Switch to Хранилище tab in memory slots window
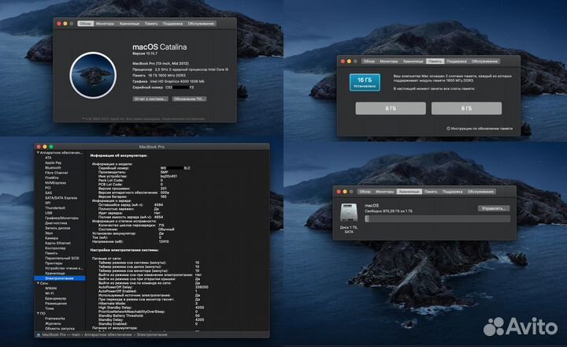Image resolution: width=567 pixels, height=347 pixels. tap(413, 62)
